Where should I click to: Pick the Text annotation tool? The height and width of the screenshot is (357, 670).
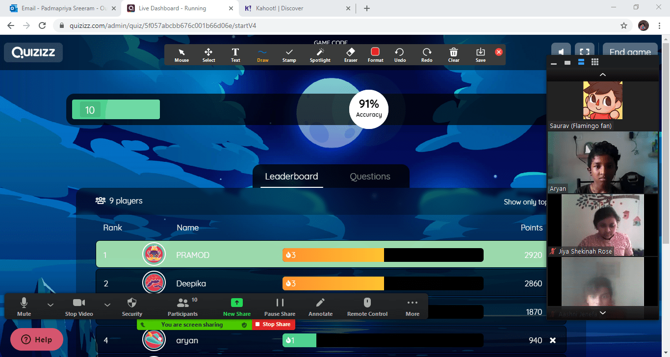235,54
